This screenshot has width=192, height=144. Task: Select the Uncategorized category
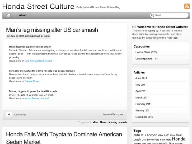144,59
